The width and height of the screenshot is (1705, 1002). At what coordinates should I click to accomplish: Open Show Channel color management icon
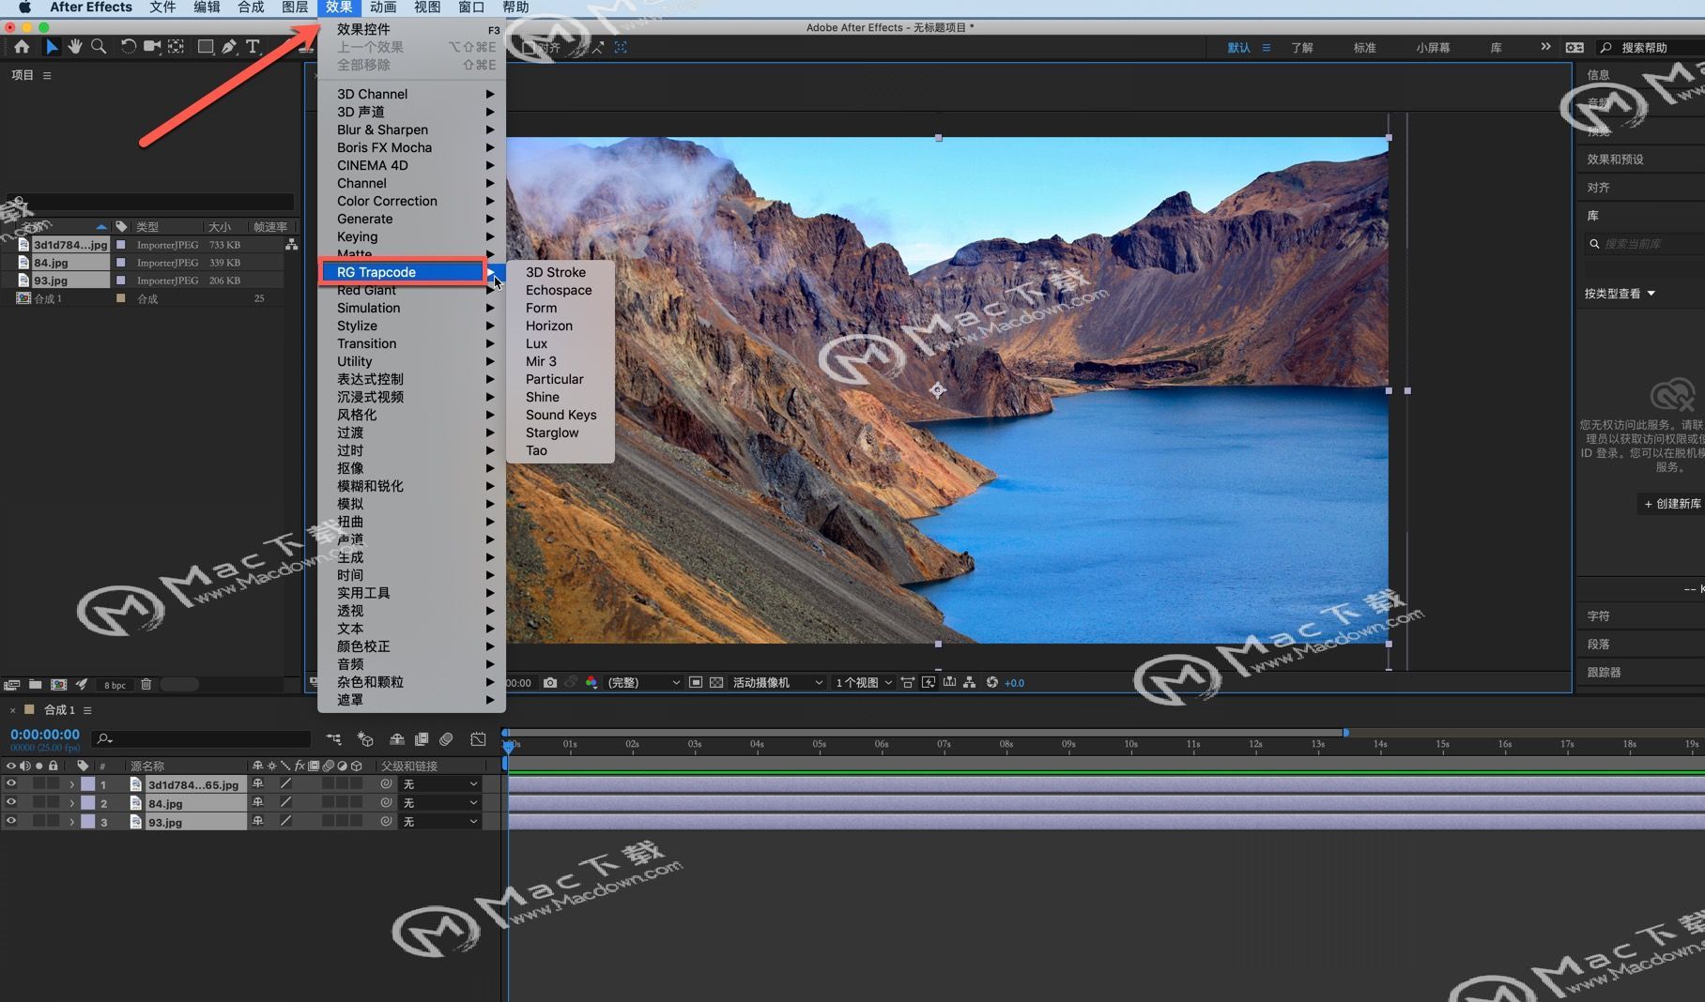pos(591,683)
